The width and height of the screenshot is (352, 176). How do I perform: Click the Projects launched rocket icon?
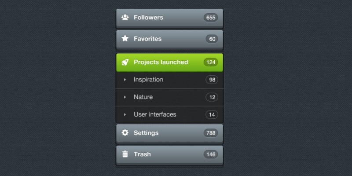coord(125,62)
